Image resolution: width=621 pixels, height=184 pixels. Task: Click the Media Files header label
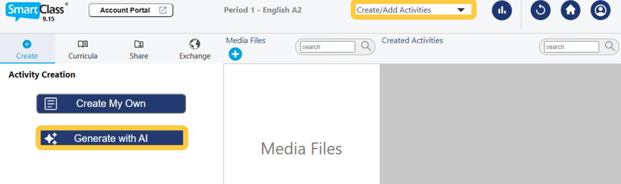tap(246, 41)
